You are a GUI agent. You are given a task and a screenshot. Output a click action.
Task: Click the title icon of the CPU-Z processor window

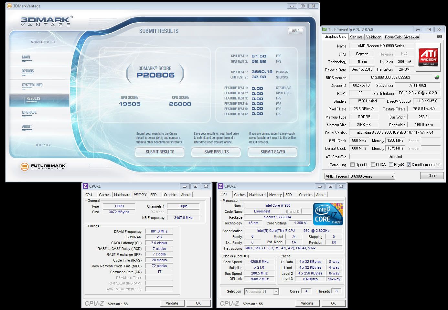pyautogui.click(x=220, y=186)
